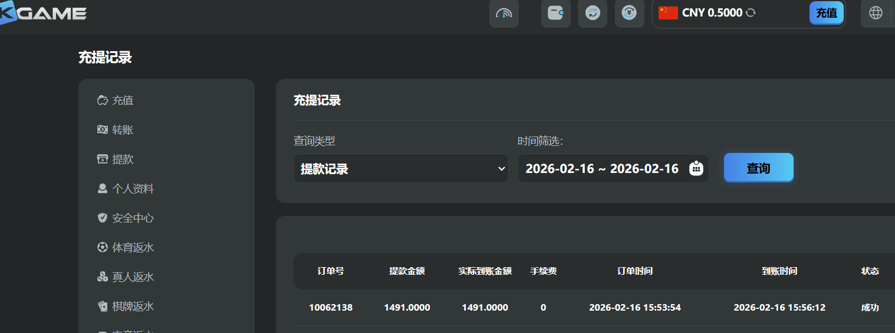Refresh the CNY balance with small reload icon

pos(751,13)
